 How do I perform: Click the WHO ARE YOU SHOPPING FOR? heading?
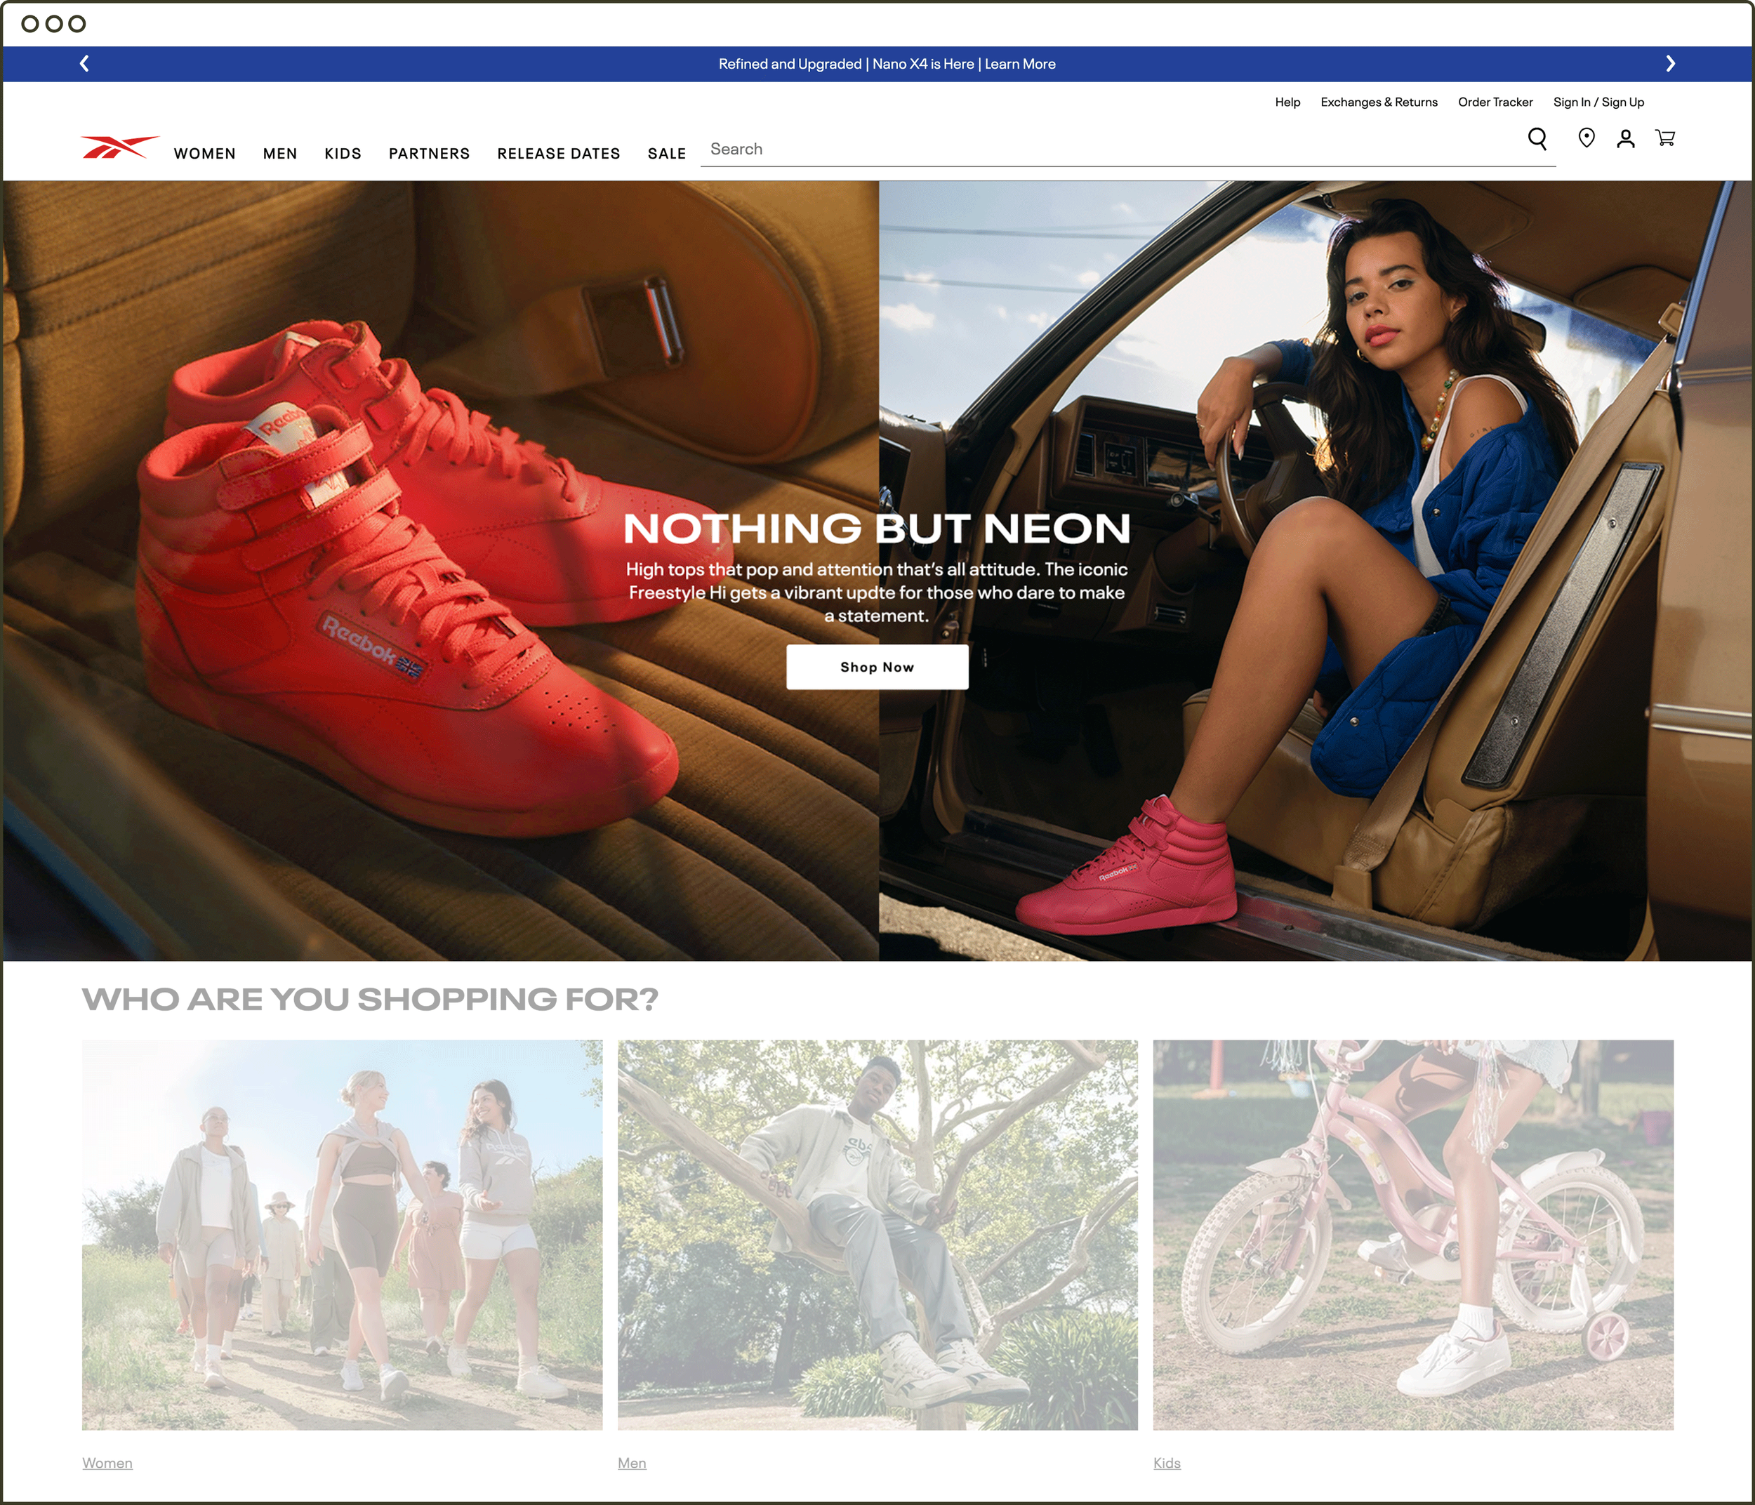point(370,1000)
